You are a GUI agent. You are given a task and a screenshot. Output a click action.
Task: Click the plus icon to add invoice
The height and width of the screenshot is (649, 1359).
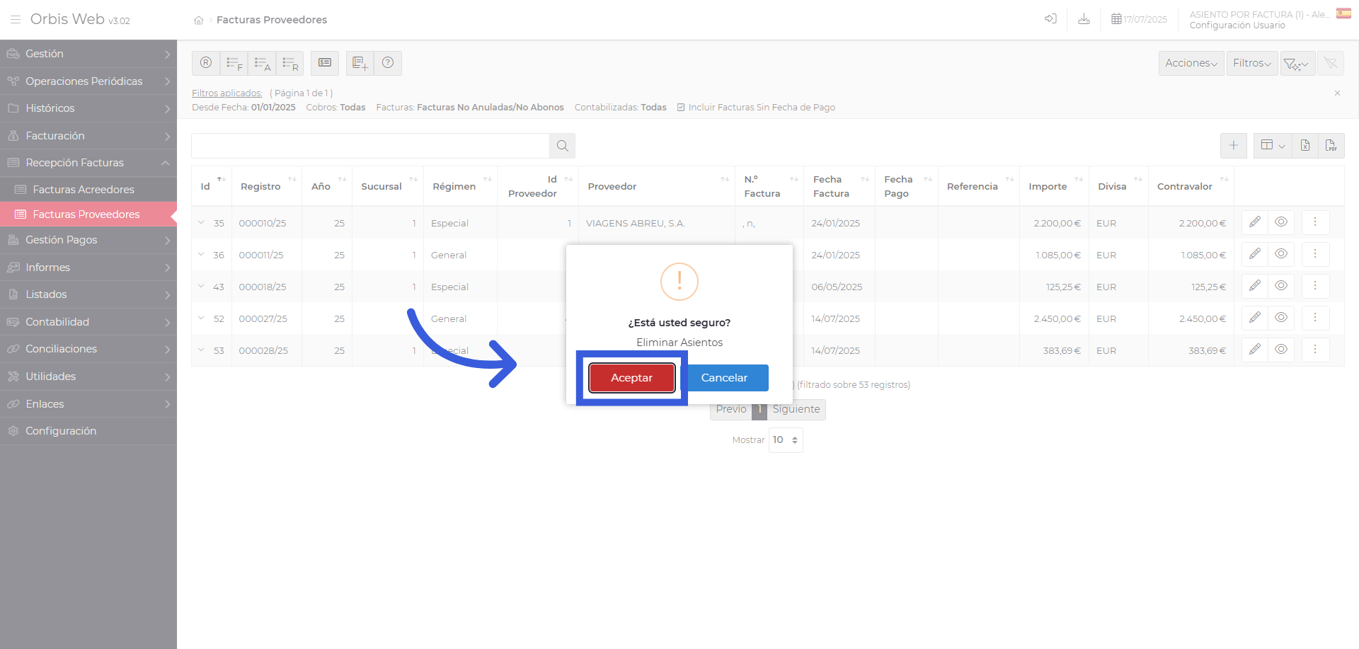click(1233, 145)
